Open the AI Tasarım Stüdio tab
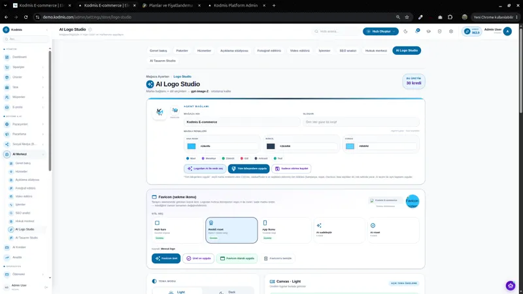 pyautogui.click(x=162, y=61)
